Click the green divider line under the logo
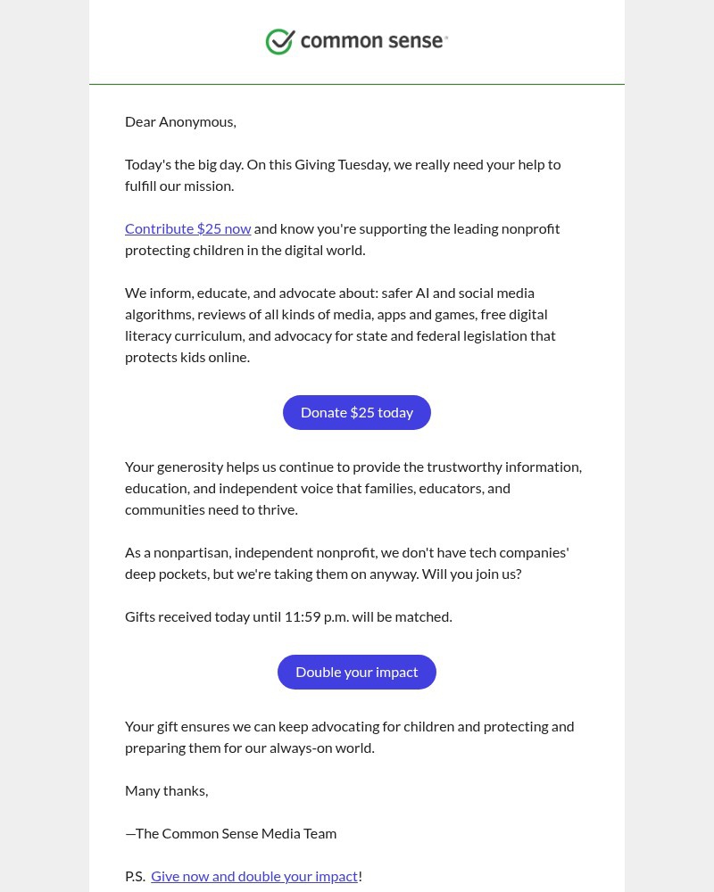The width and height of the screenshot is (714, 892). tap(357, 83)
